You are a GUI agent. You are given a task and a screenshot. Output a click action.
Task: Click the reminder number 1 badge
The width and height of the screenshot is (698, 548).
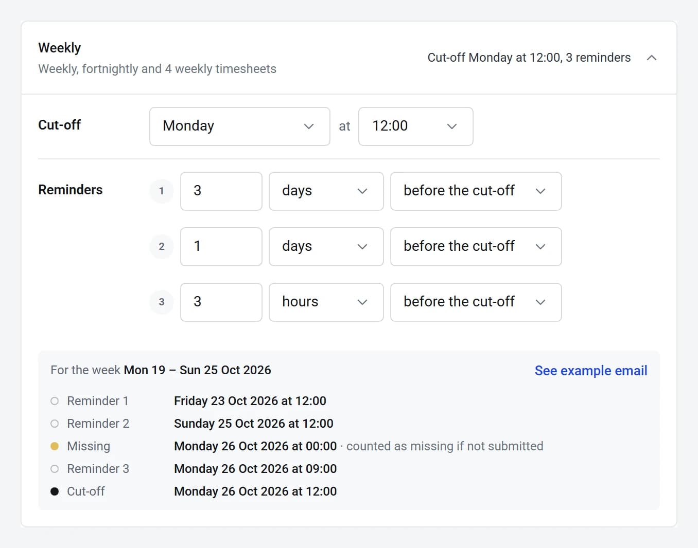click(x=162, y=191)
